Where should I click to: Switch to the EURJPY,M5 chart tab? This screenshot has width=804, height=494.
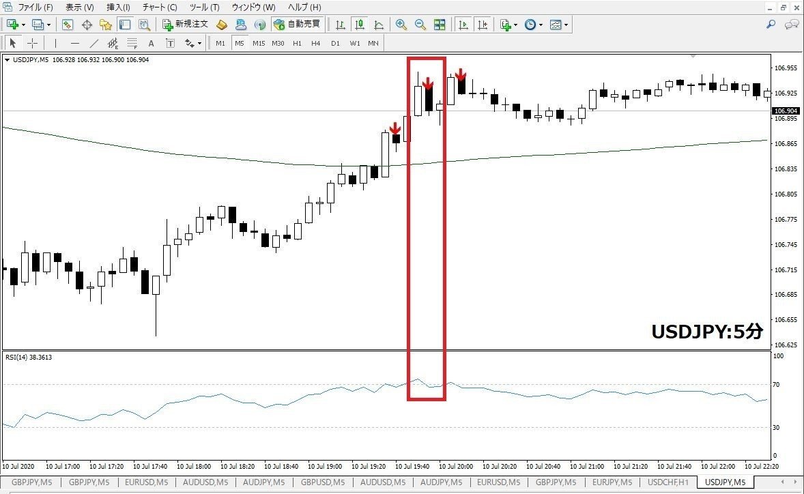612,482
